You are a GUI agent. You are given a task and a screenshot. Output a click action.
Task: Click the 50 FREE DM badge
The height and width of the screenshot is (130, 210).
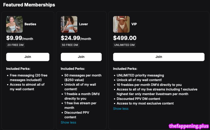coord(70,45)
